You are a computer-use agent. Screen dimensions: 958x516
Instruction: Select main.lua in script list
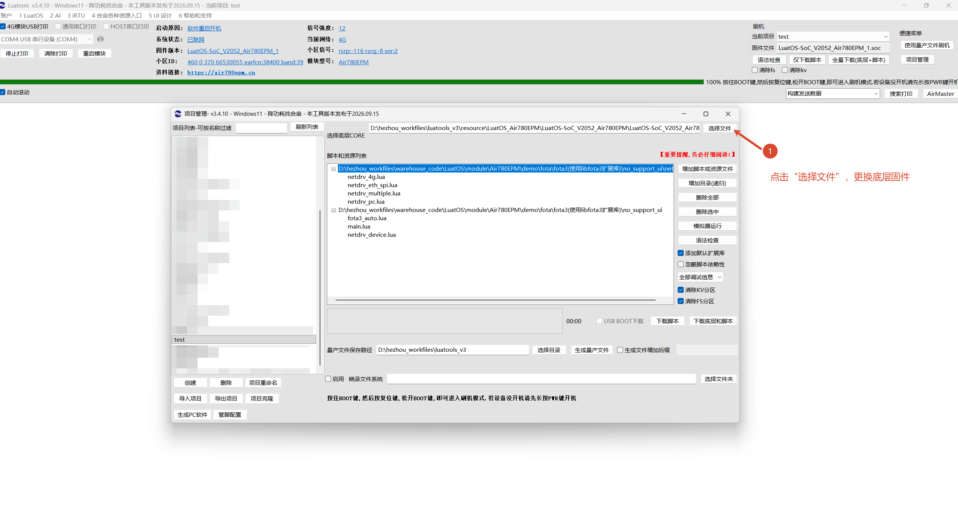359,227
